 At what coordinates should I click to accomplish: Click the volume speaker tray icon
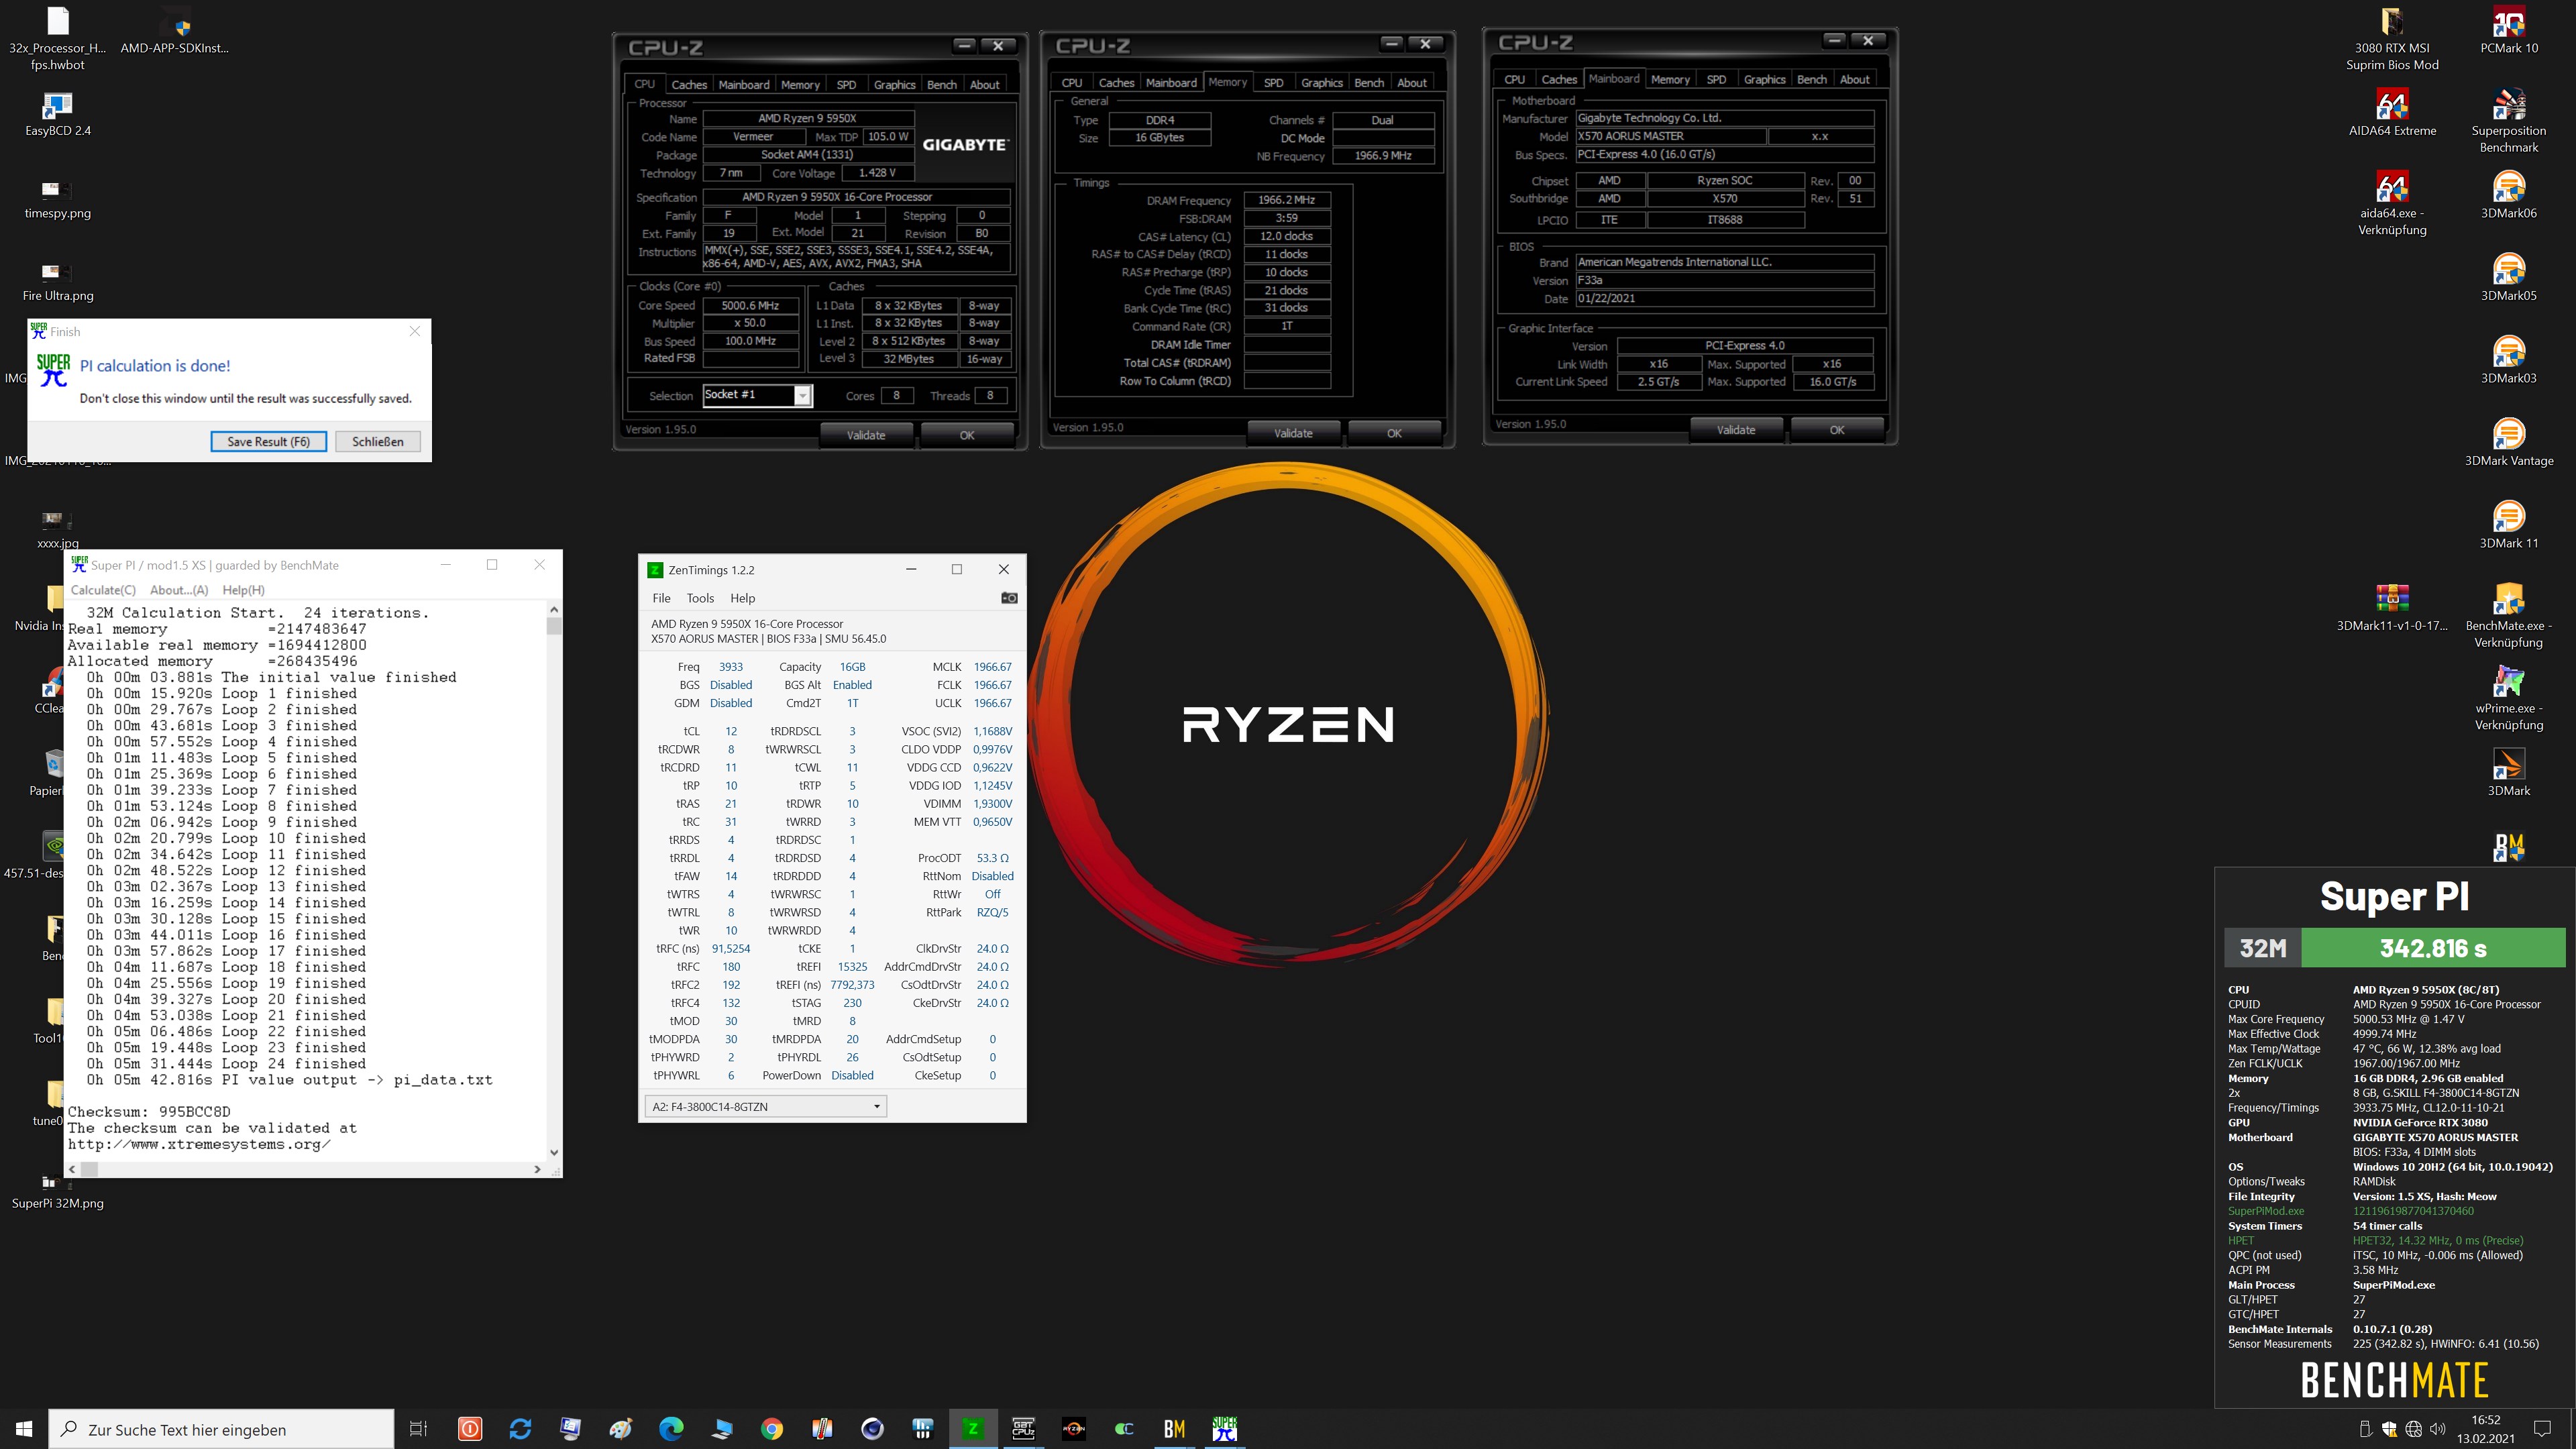pos(2437,1429)
